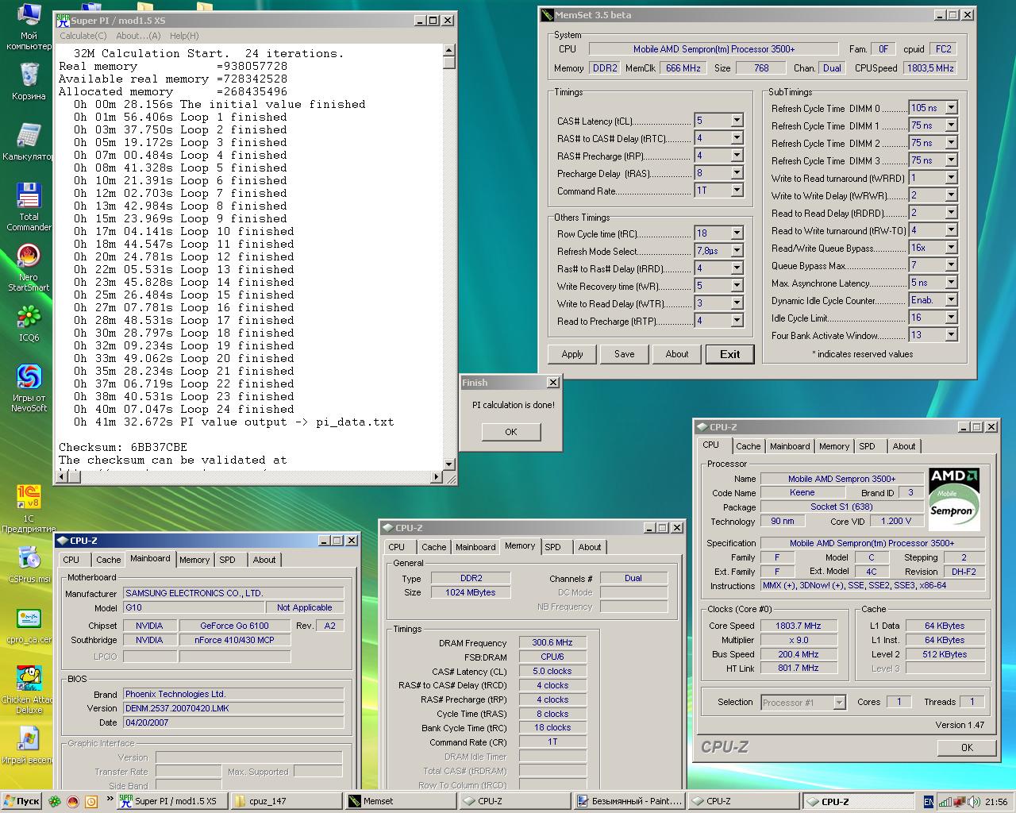Image resolution: width=1016 pixels, height=813 pixels.
Task: Switch to Super PI taskbar button
Action: pyautogui.click(x=172, y=801)
